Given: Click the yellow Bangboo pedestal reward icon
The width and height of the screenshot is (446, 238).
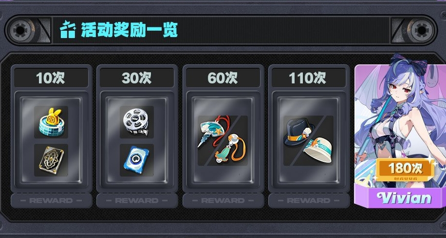Looking at the screenshot, I should click(x=51, y=122).
